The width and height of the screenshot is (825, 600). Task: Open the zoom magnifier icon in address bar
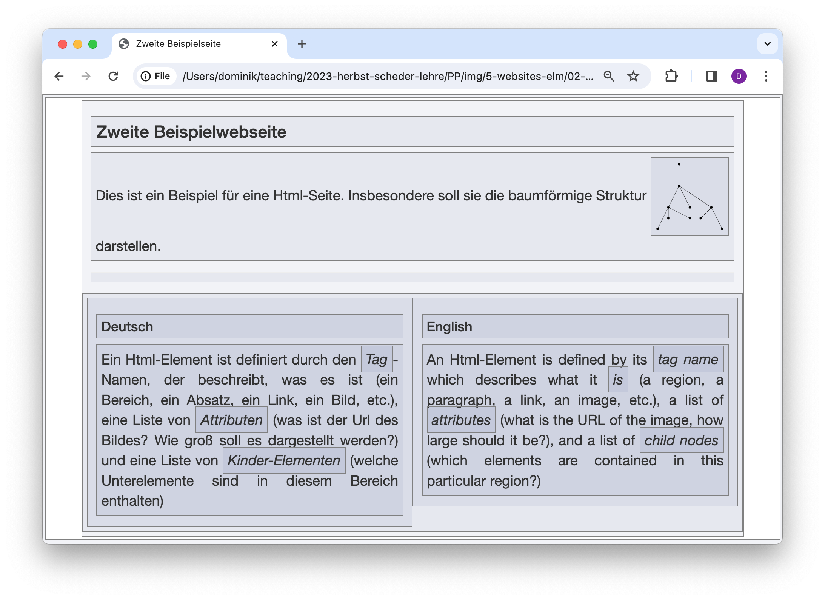(x=609, y=76)
